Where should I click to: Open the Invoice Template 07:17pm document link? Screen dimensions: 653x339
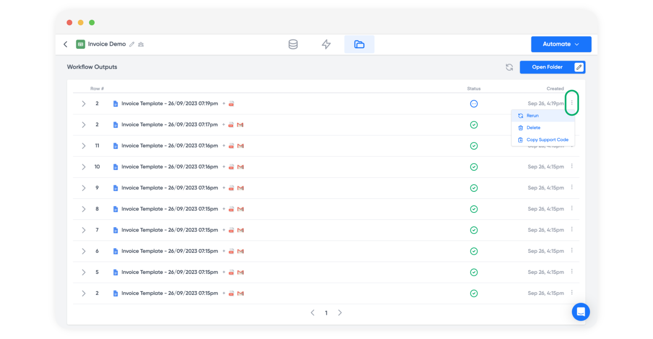pyautogui.click(x=169, y=125)
